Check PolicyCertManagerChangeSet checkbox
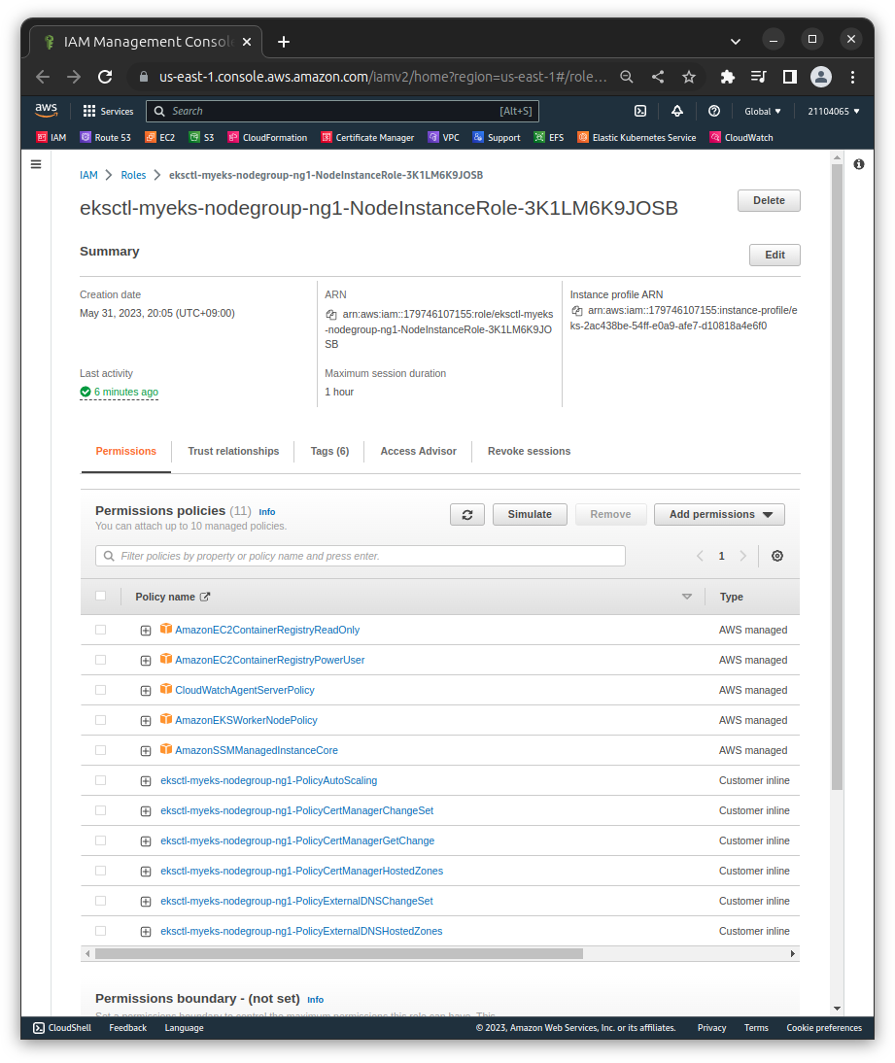The width and height of the screenshot is (895, 1063). pos(101,810)
